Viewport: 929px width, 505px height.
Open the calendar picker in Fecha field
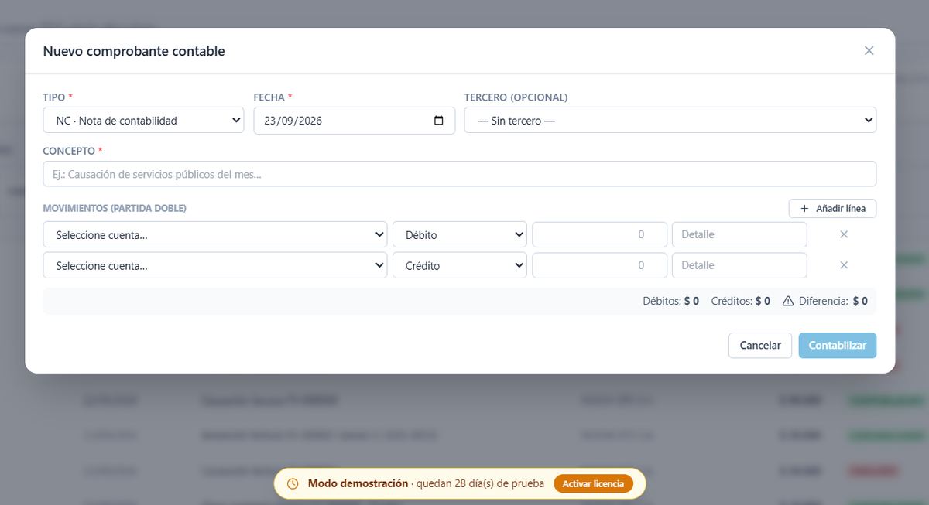pos(439,121)
